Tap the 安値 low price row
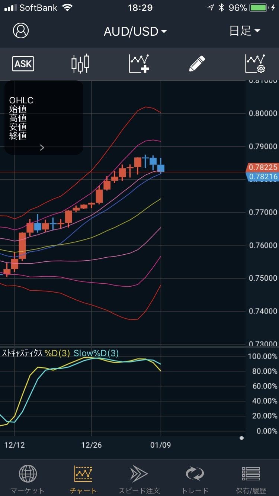Viewport: 279px width, 496px height. coord(18,127)
